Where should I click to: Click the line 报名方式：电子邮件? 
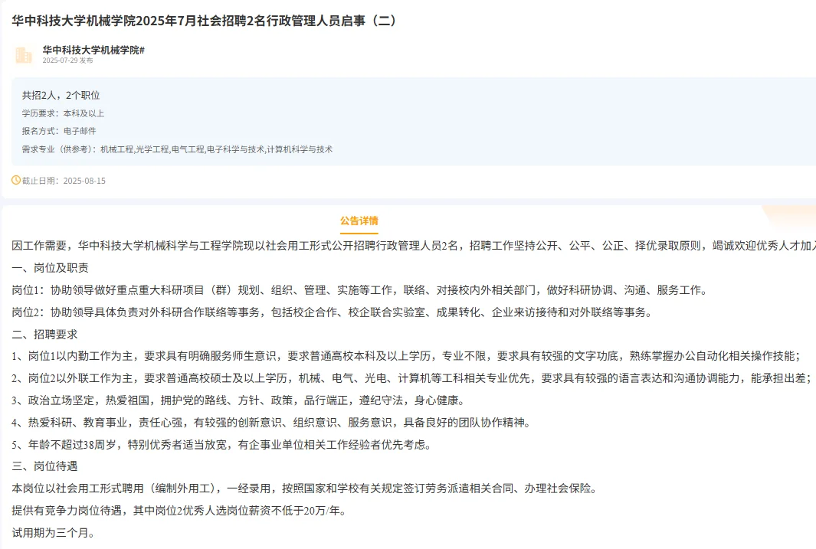click(x=59, y=131)
